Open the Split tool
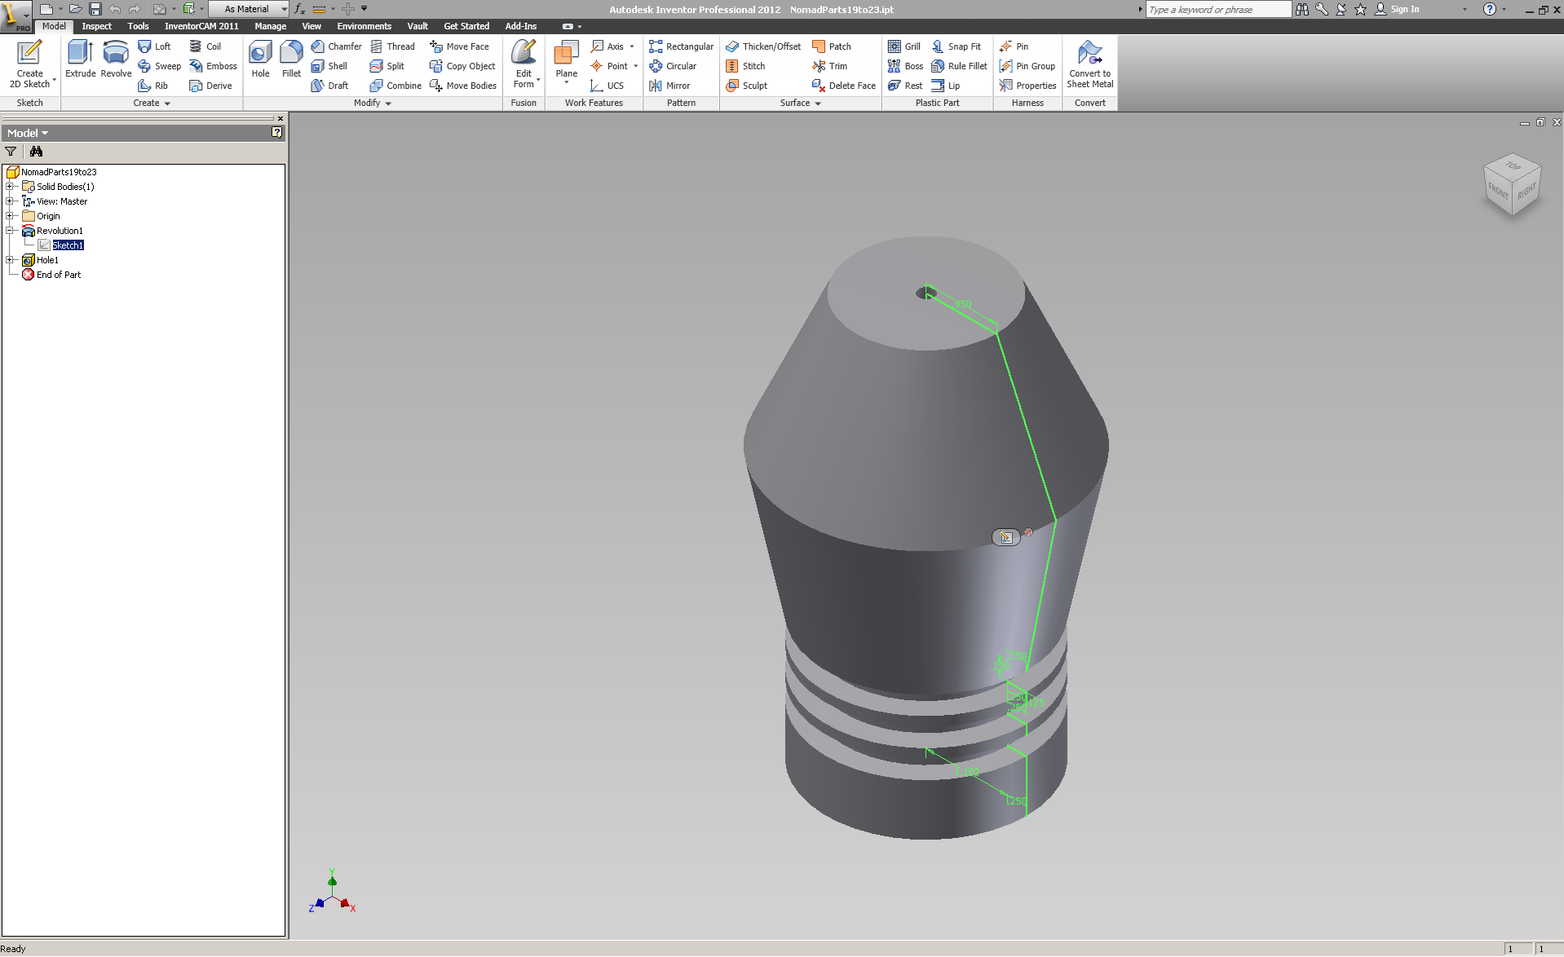Viewport: 1564px width, 957px height. point(387,66)
